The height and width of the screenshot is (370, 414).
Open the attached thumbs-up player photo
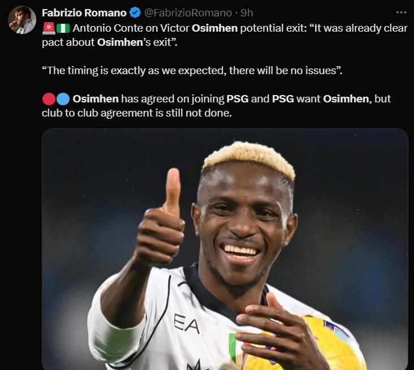click(x=225, y=249)
